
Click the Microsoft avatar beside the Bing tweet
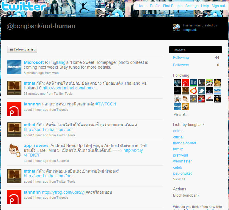click(14, 67)
